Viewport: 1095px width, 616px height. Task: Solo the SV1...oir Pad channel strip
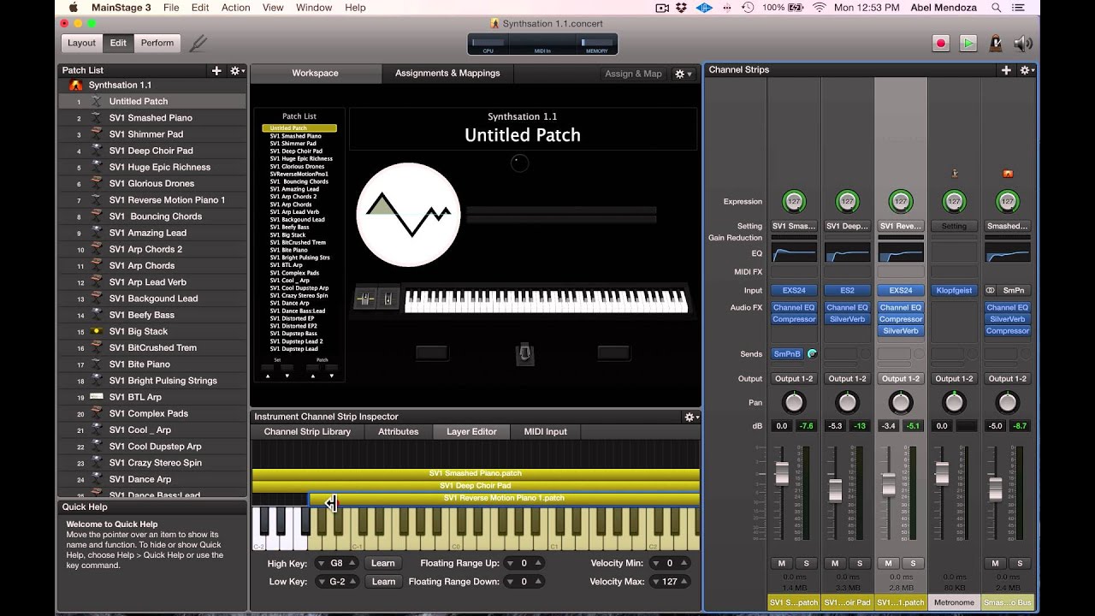860,563
